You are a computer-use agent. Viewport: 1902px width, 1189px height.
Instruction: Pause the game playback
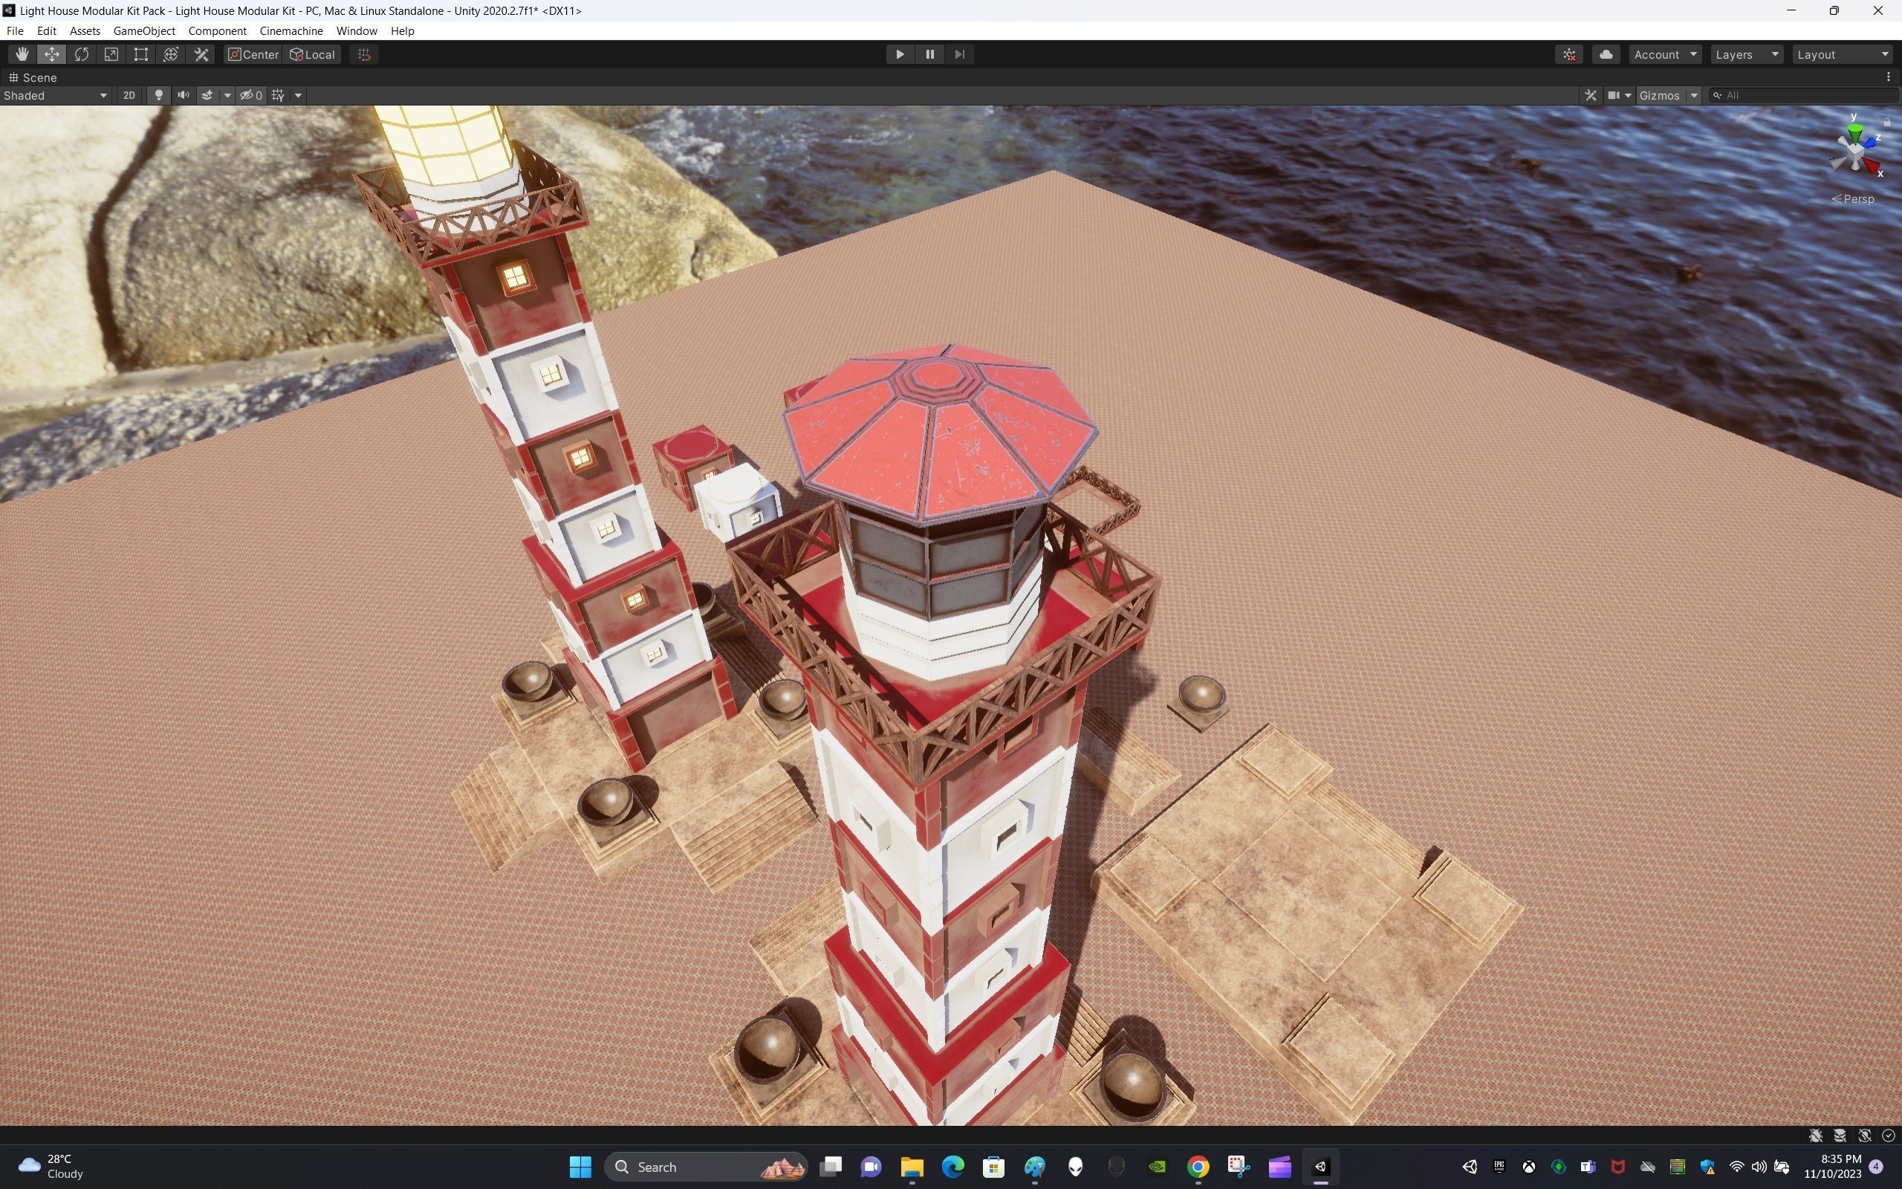point(929,54)
